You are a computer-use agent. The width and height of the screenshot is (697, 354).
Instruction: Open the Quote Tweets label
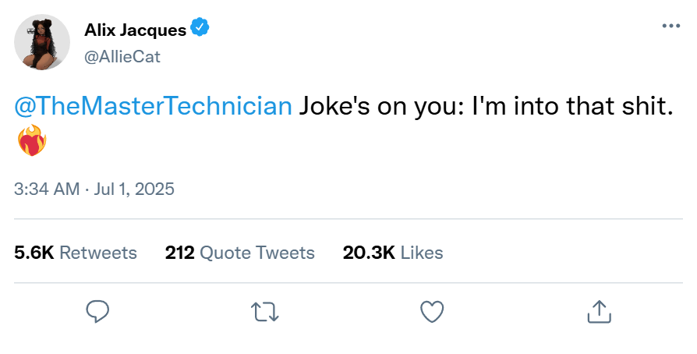pos(257,253)
